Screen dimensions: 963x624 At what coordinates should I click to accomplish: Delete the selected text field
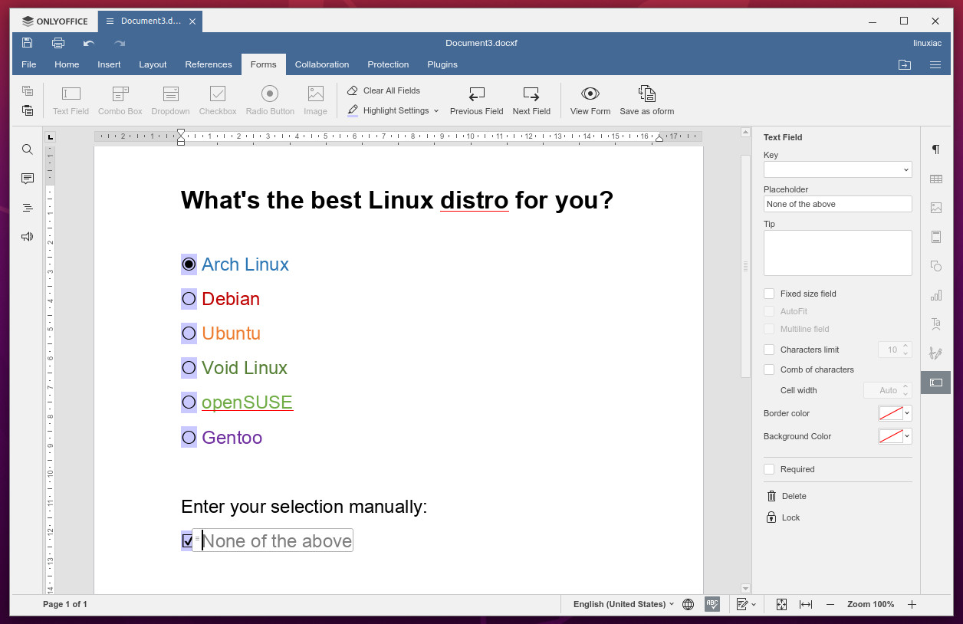pos(787,496)
